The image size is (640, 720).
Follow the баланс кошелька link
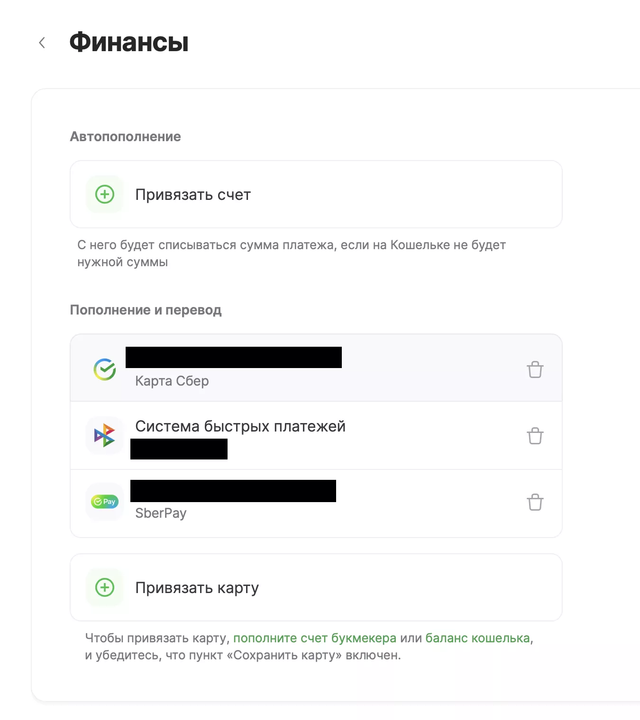(477, 638)
